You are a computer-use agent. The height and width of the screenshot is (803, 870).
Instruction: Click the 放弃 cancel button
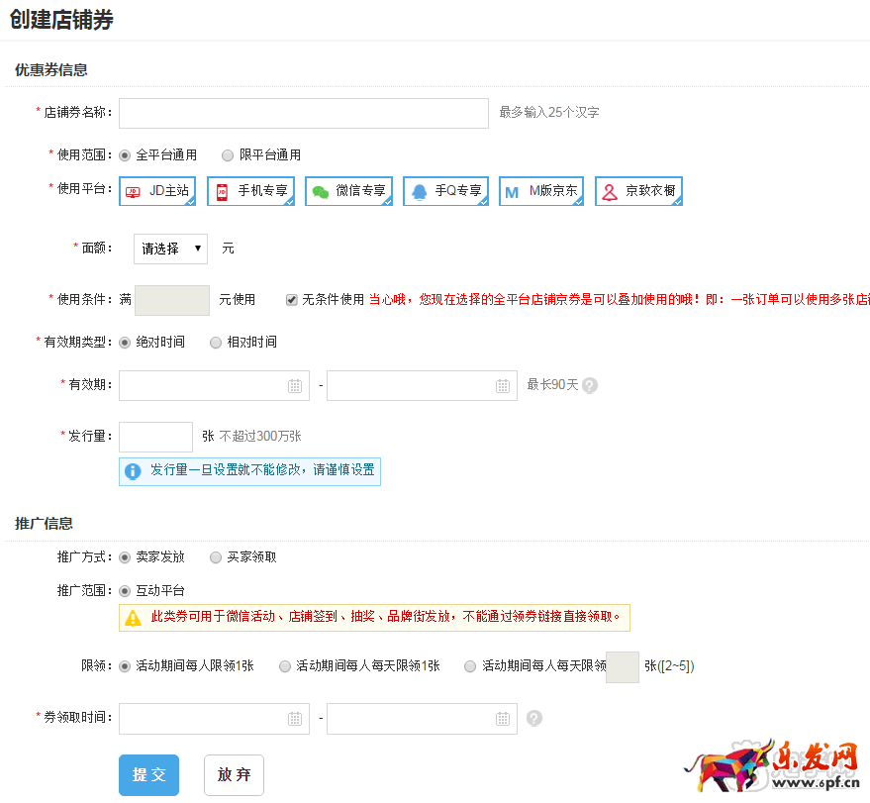click(x=234, y=774)
